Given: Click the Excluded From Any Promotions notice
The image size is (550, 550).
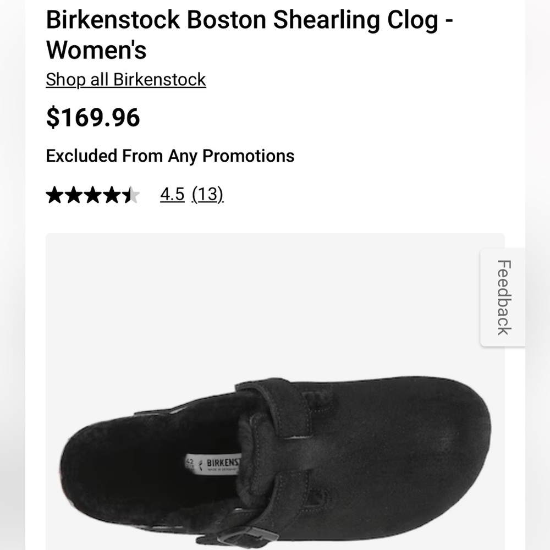Looking at the screenshot, I should tap(170, 156).
